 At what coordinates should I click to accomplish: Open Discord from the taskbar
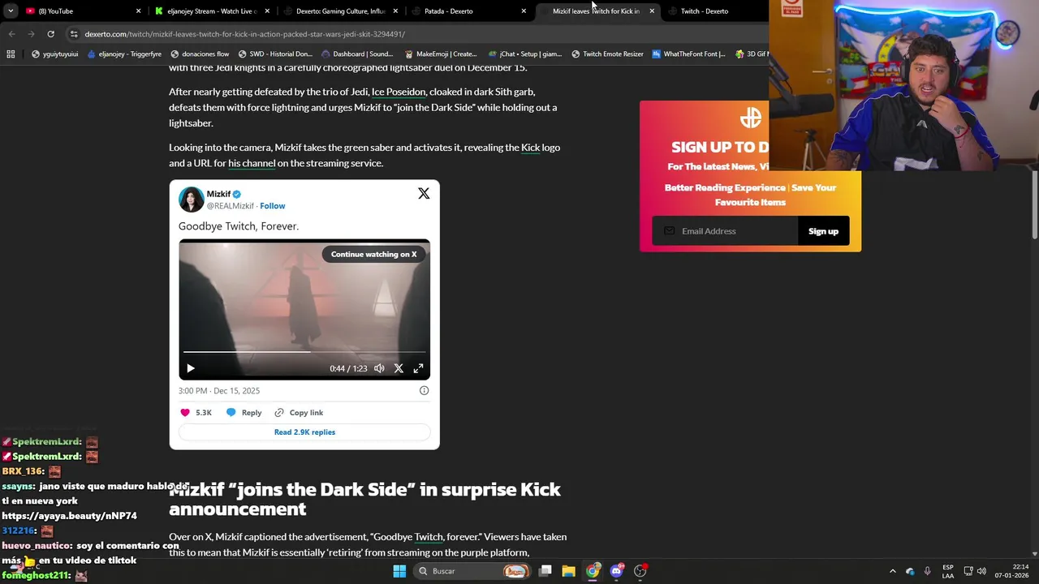(x=617, y=571)
